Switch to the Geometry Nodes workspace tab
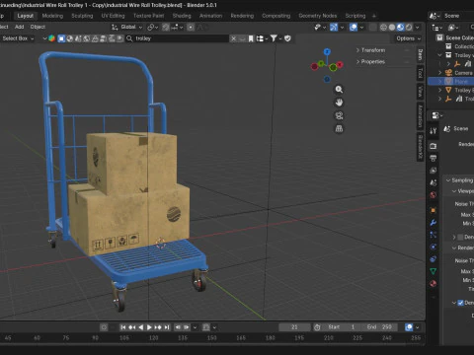Image resolution: width=474 pixels, height=355 pixels. pos(318,16)
